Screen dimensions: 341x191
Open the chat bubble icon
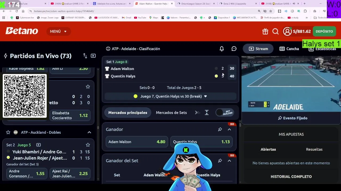click(x=234, y=49)
